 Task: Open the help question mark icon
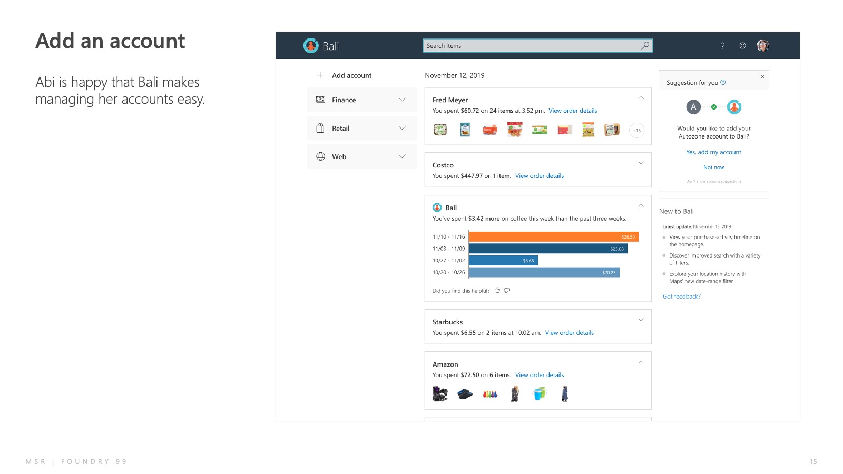[722, 46]
